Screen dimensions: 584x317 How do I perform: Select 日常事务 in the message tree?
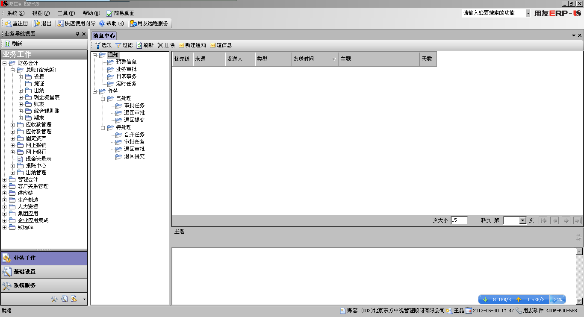click(126, 76)
